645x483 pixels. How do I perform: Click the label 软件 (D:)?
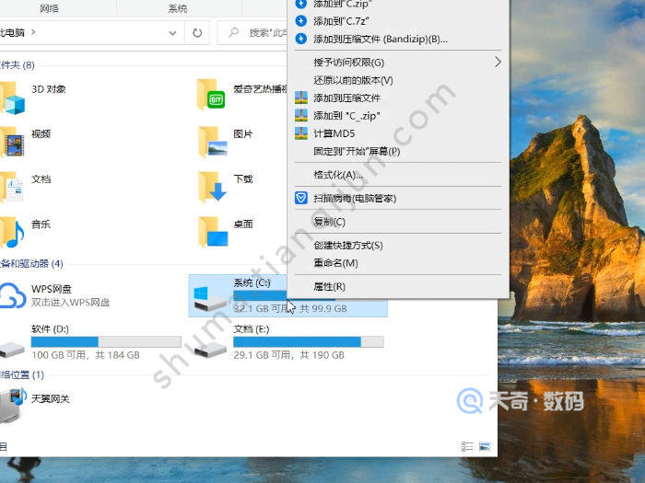(x=50, y=329)
